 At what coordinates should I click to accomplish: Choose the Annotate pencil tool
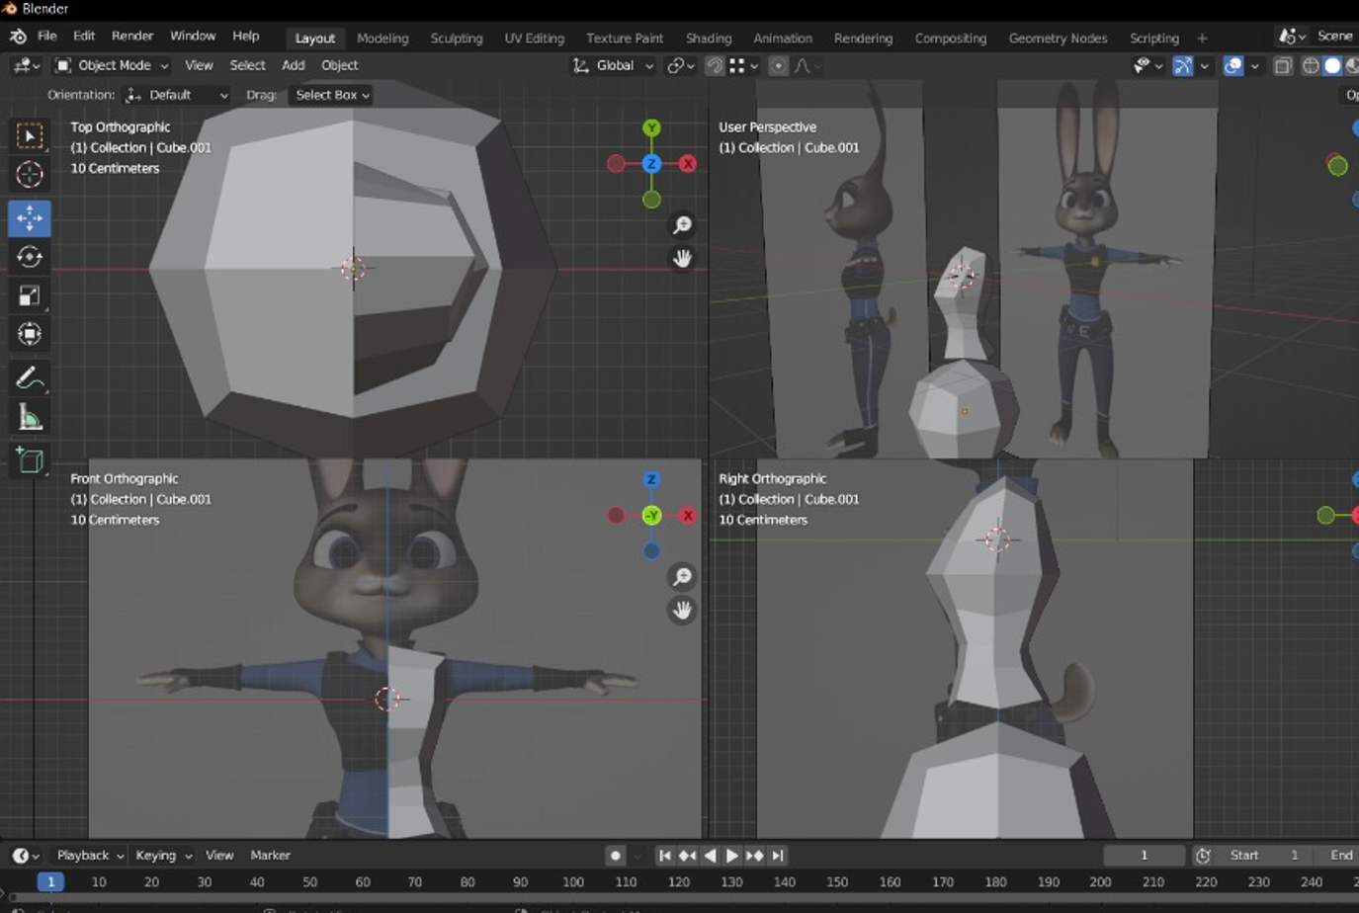(x=30, y=378)
